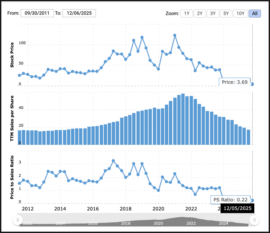Screen dimensions: 270x233
Task: Edit the From date field
Action: click(x=37, y=13)
